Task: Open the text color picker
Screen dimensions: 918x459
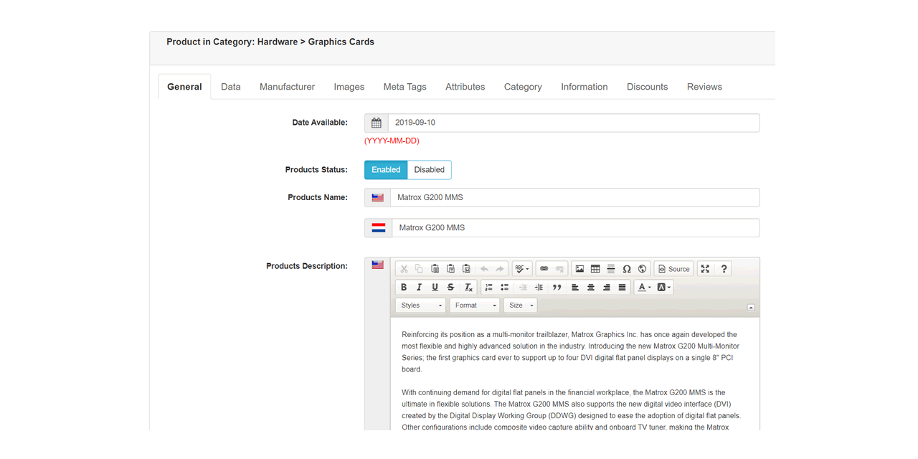Action: (x=644, y=288)
